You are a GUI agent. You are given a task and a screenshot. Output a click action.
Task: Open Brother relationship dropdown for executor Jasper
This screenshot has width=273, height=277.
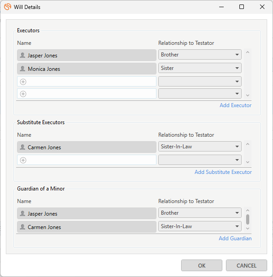click(x=237, y=55)
